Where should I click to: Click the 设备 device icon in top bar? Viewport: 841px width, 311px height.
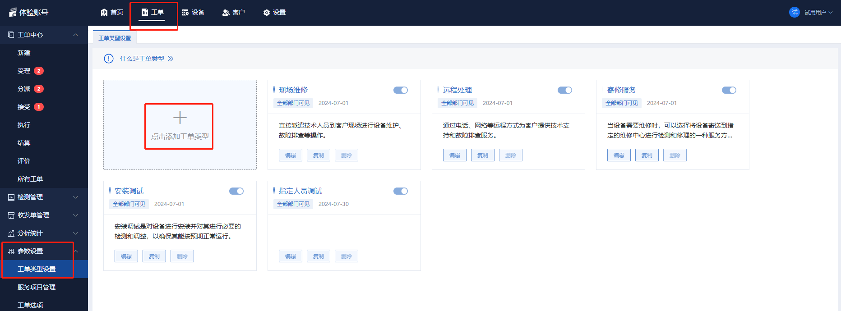185,12
